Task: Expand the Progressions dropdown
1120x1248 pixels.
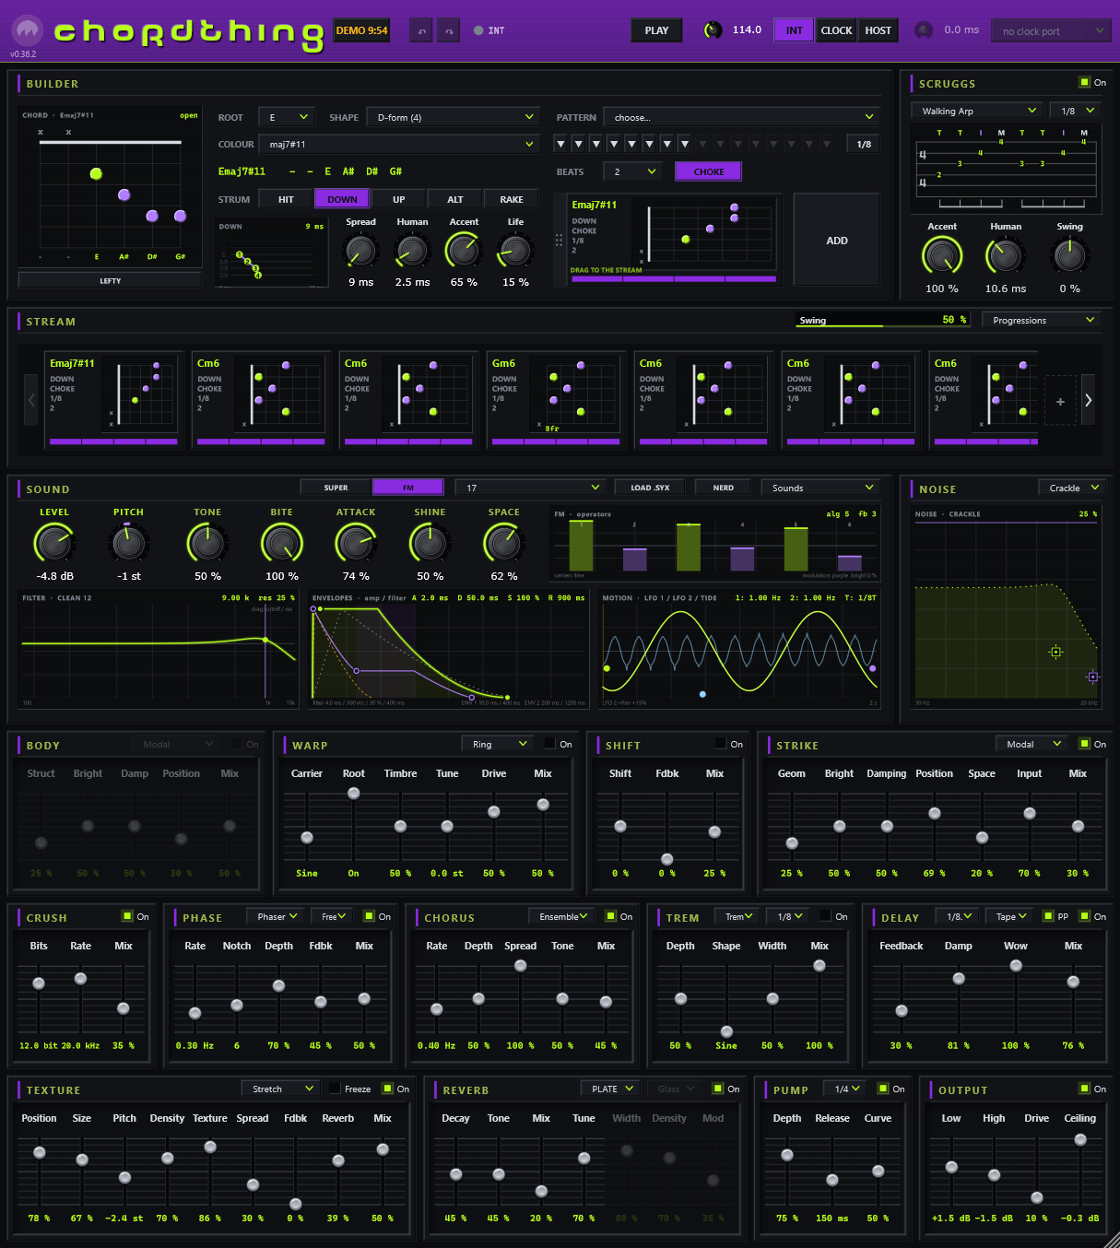Action: click(1042, 320)
